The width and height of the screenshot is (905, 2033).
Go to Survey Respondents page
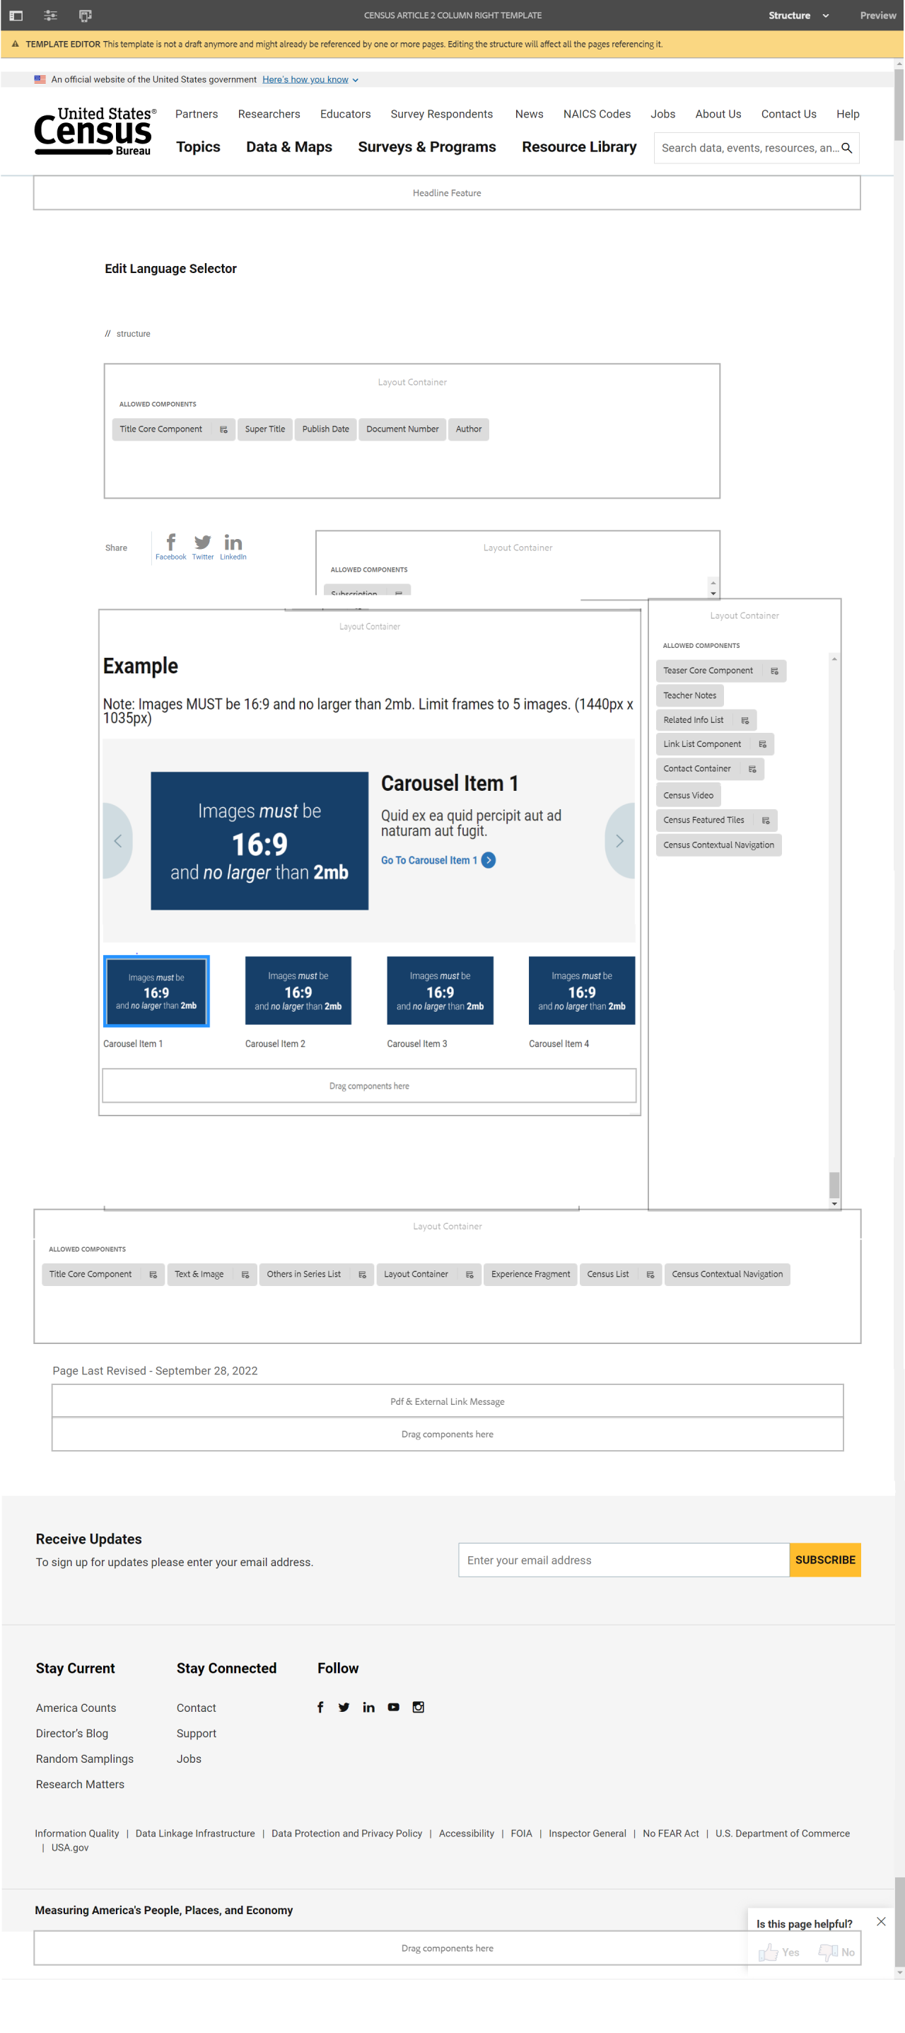tap(441, 114)
